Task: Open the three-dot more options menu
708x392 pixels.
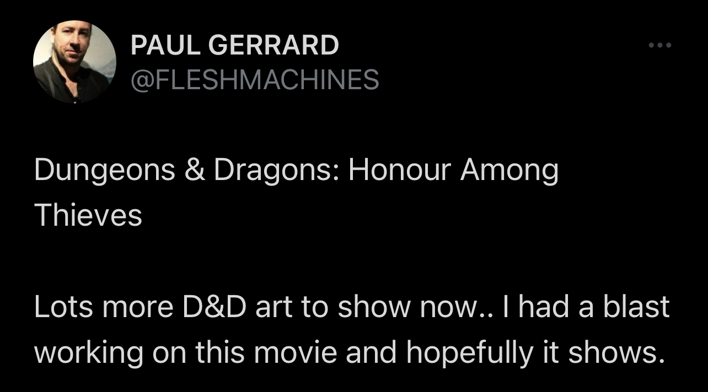Action: (x=660, y=45)
